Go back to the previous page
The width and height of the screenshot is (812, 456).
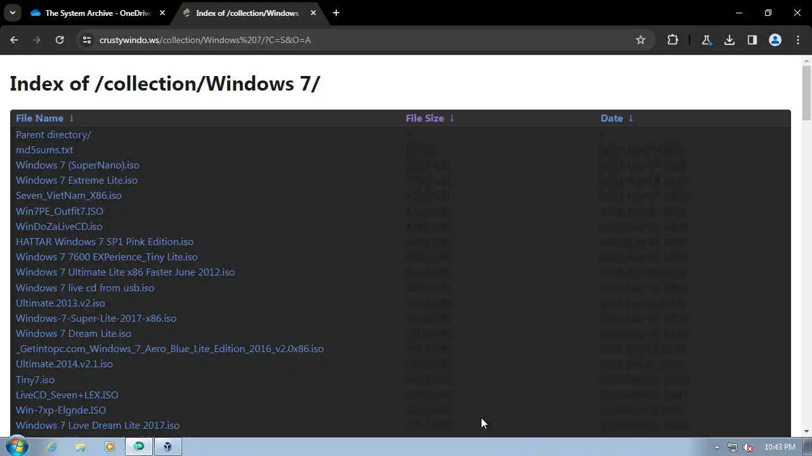14,40
